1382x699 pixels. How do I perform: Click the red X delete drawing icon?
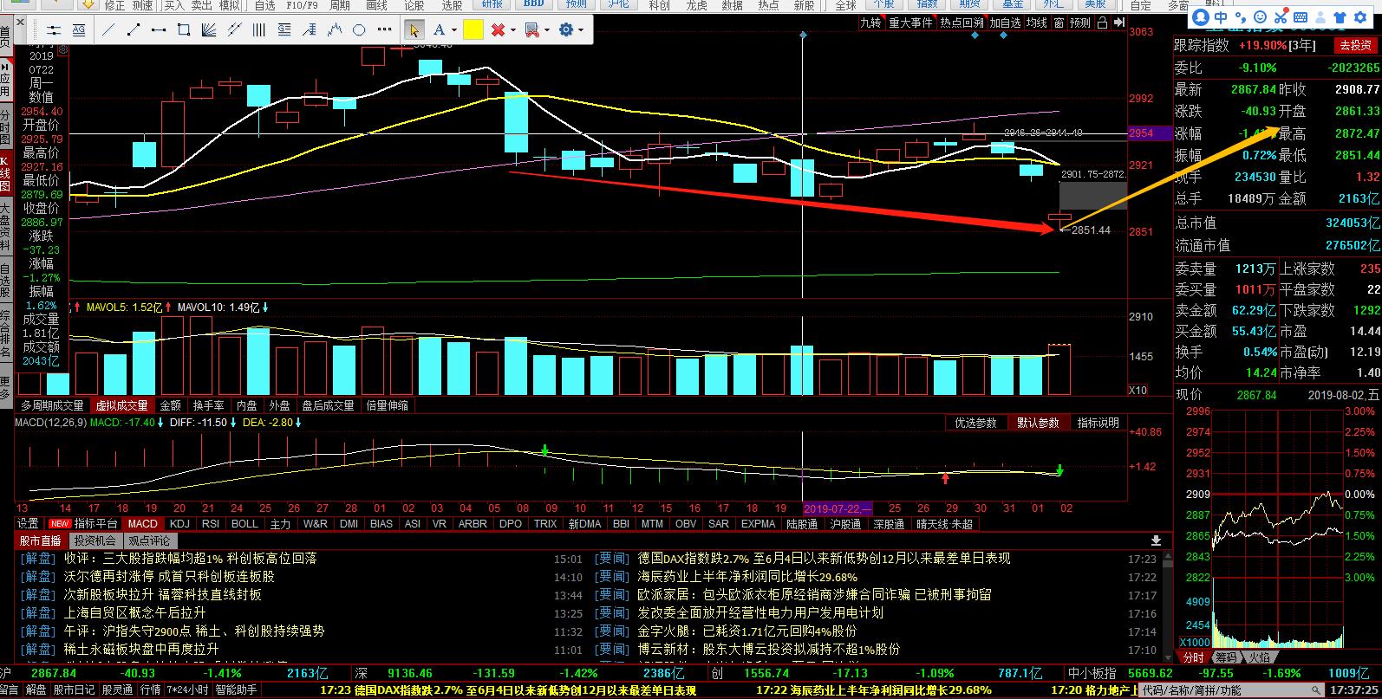click(498, 29)
